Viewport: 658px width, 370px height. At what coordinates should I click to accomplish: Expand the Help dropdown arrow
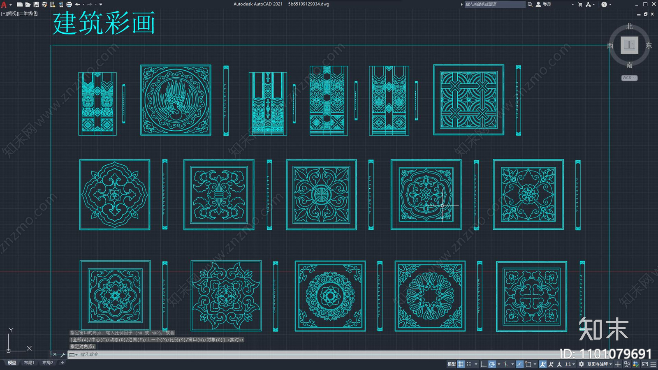(610, 5)
